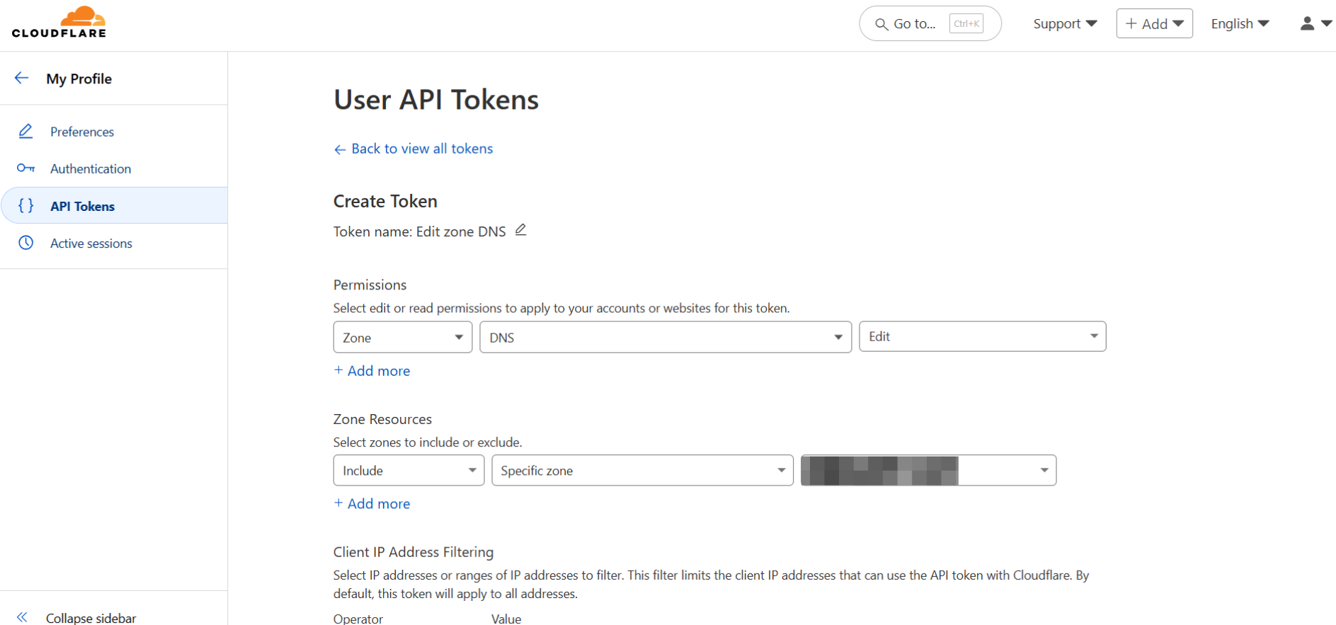Open the DNS permission dropdown
Image resolution: width=1336 pixels, height=625 pixels.
pyautogui.click(x=666, y=337)
